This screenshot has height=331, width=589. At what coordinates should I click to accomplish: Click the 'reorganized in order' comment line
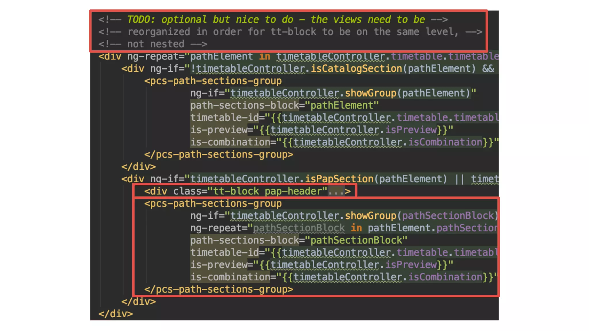tap(290, 32)
